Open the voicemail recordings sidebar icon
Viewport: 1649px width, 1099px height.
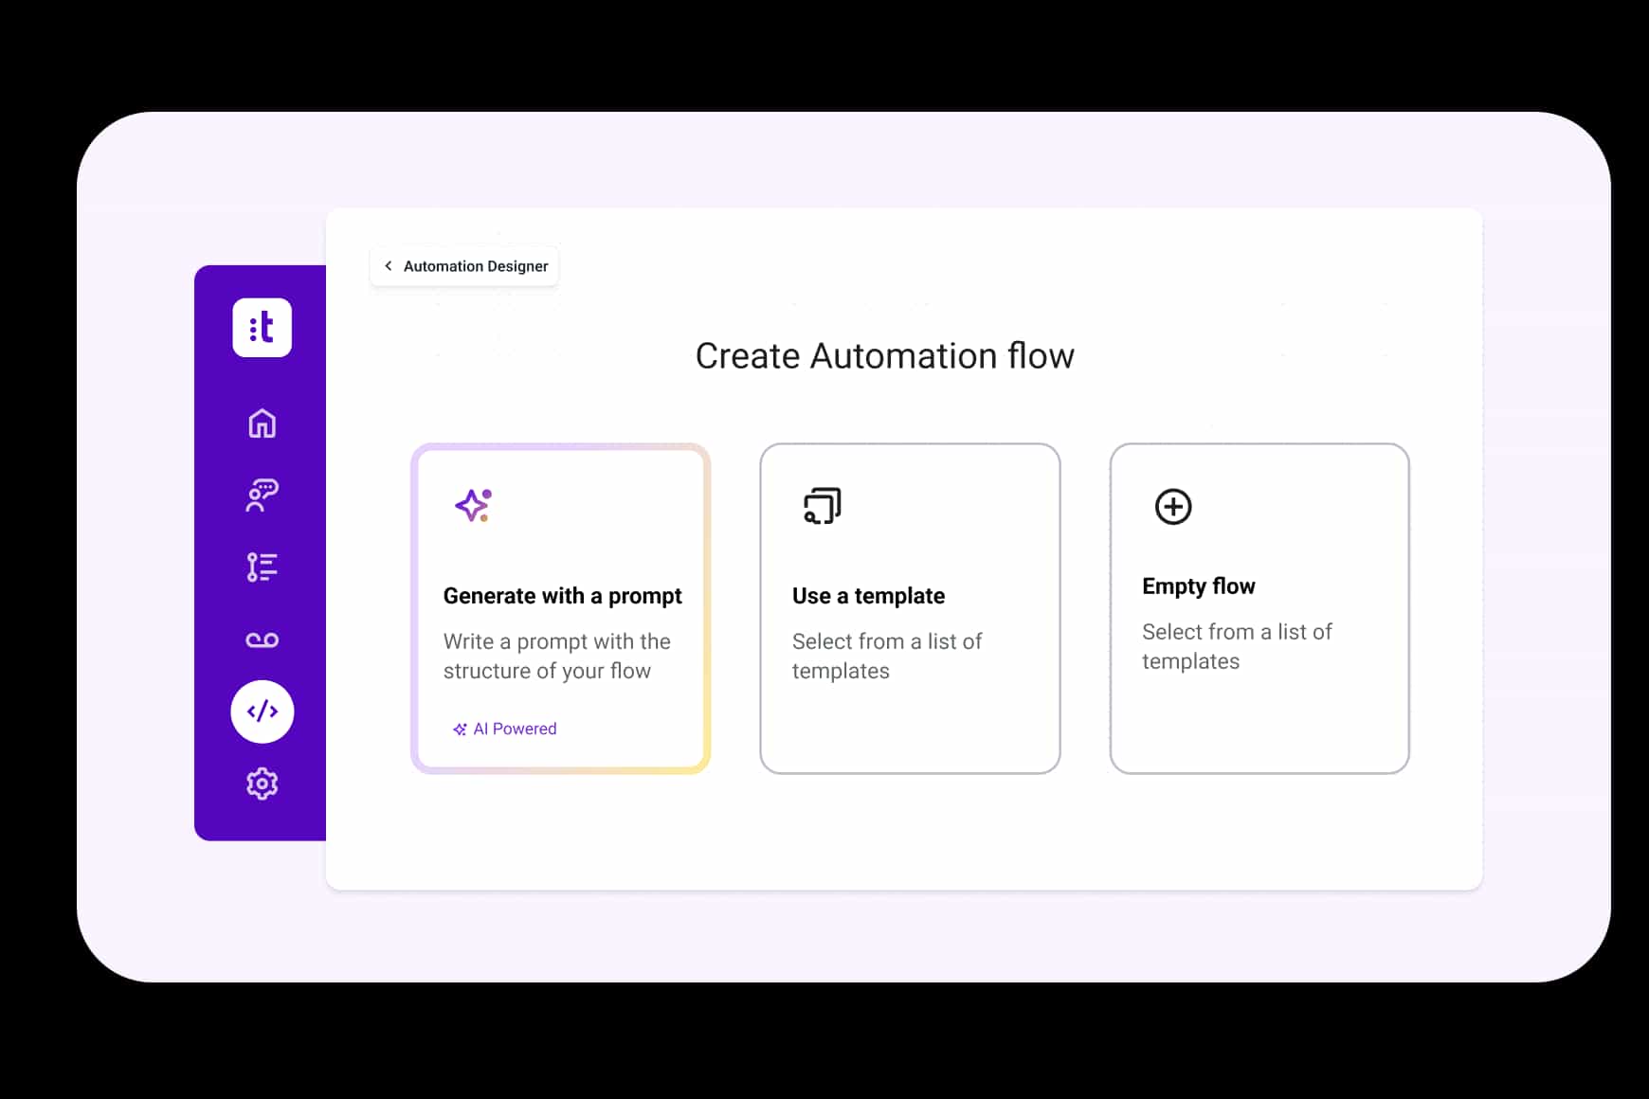(x=262, y=638)
